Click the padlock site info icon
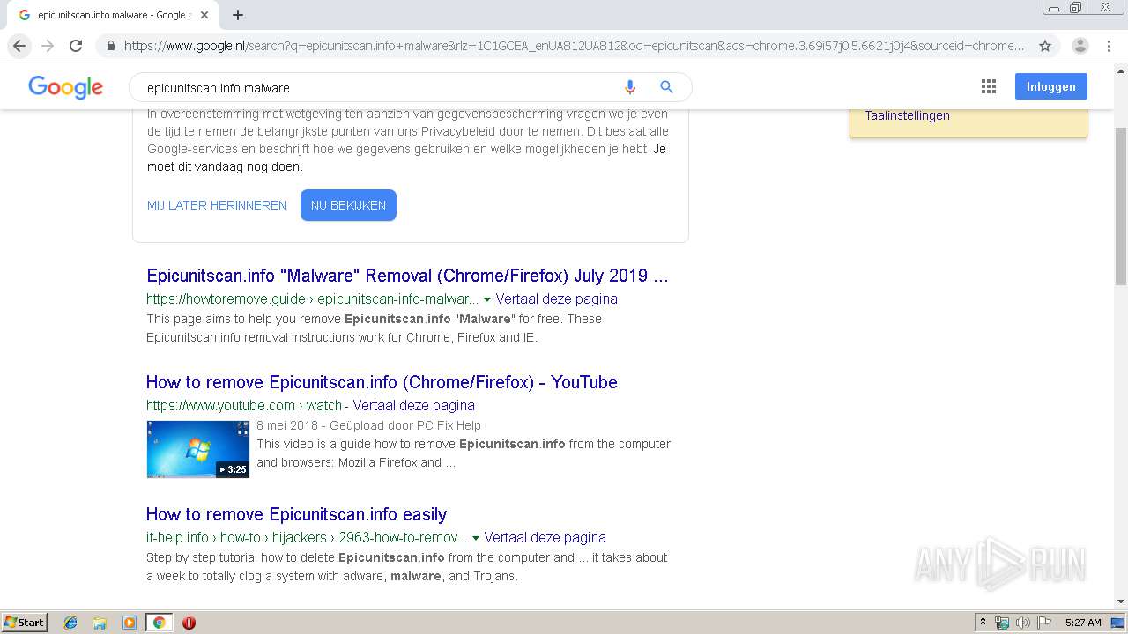This screenshot has width=1128, height=634. pos(110,46)
